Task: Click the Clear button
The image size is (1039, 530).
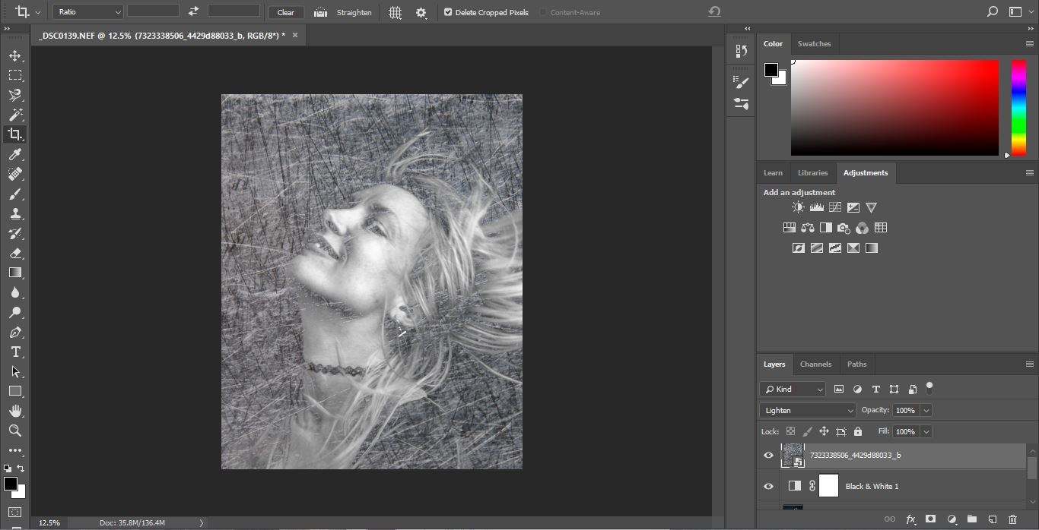Action: point(286,12)
